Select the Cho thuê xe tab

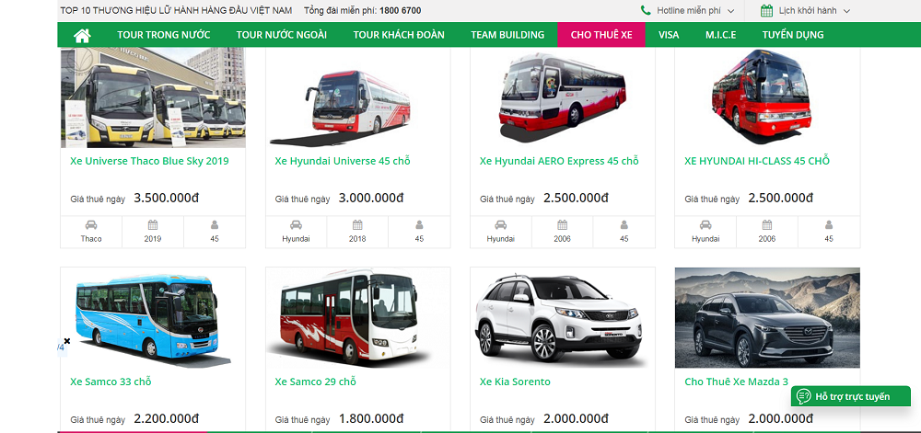(601, 35)
